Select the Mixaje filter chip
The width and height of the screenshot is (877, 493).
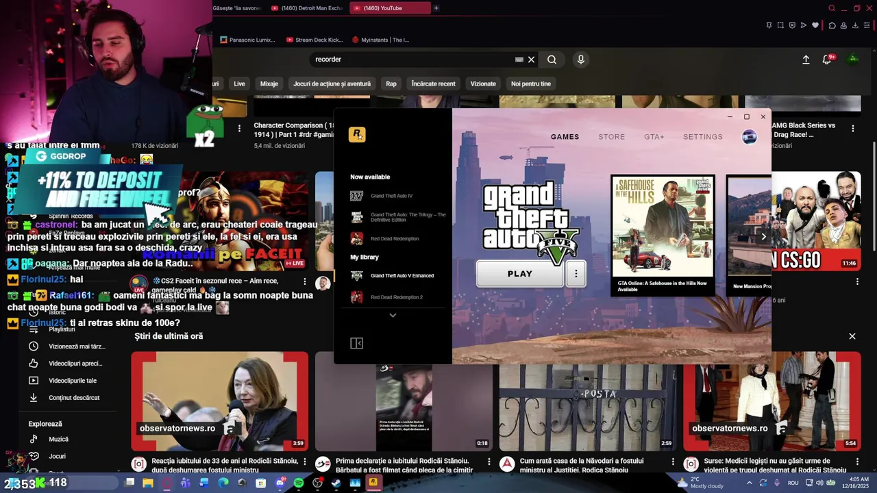(269, 84)
